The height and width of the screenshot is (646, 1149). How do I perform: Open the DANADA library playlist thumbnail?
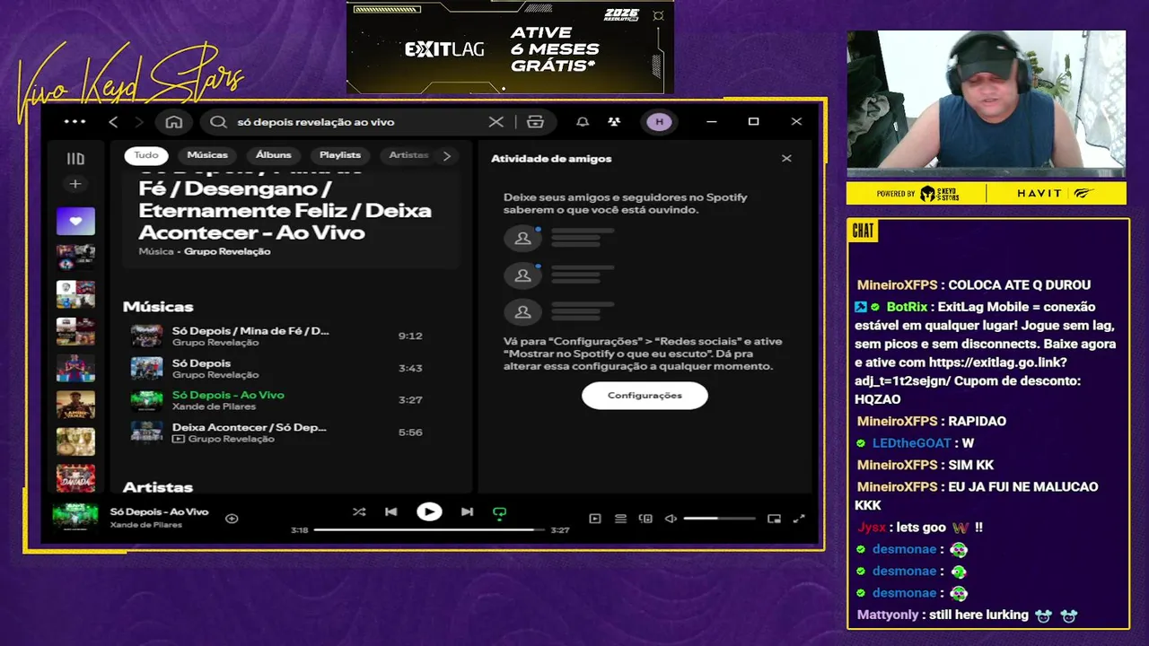point(75,478)
